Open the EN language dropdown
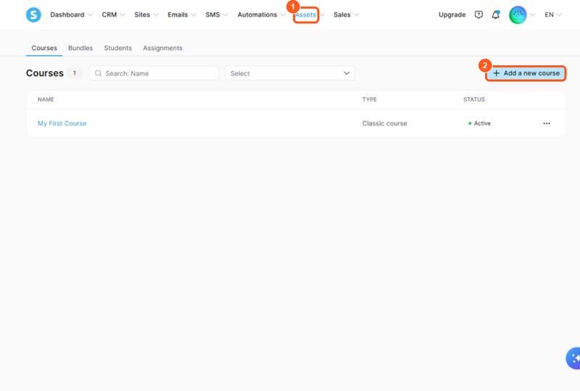580x391 pixels. coord(552,15)
